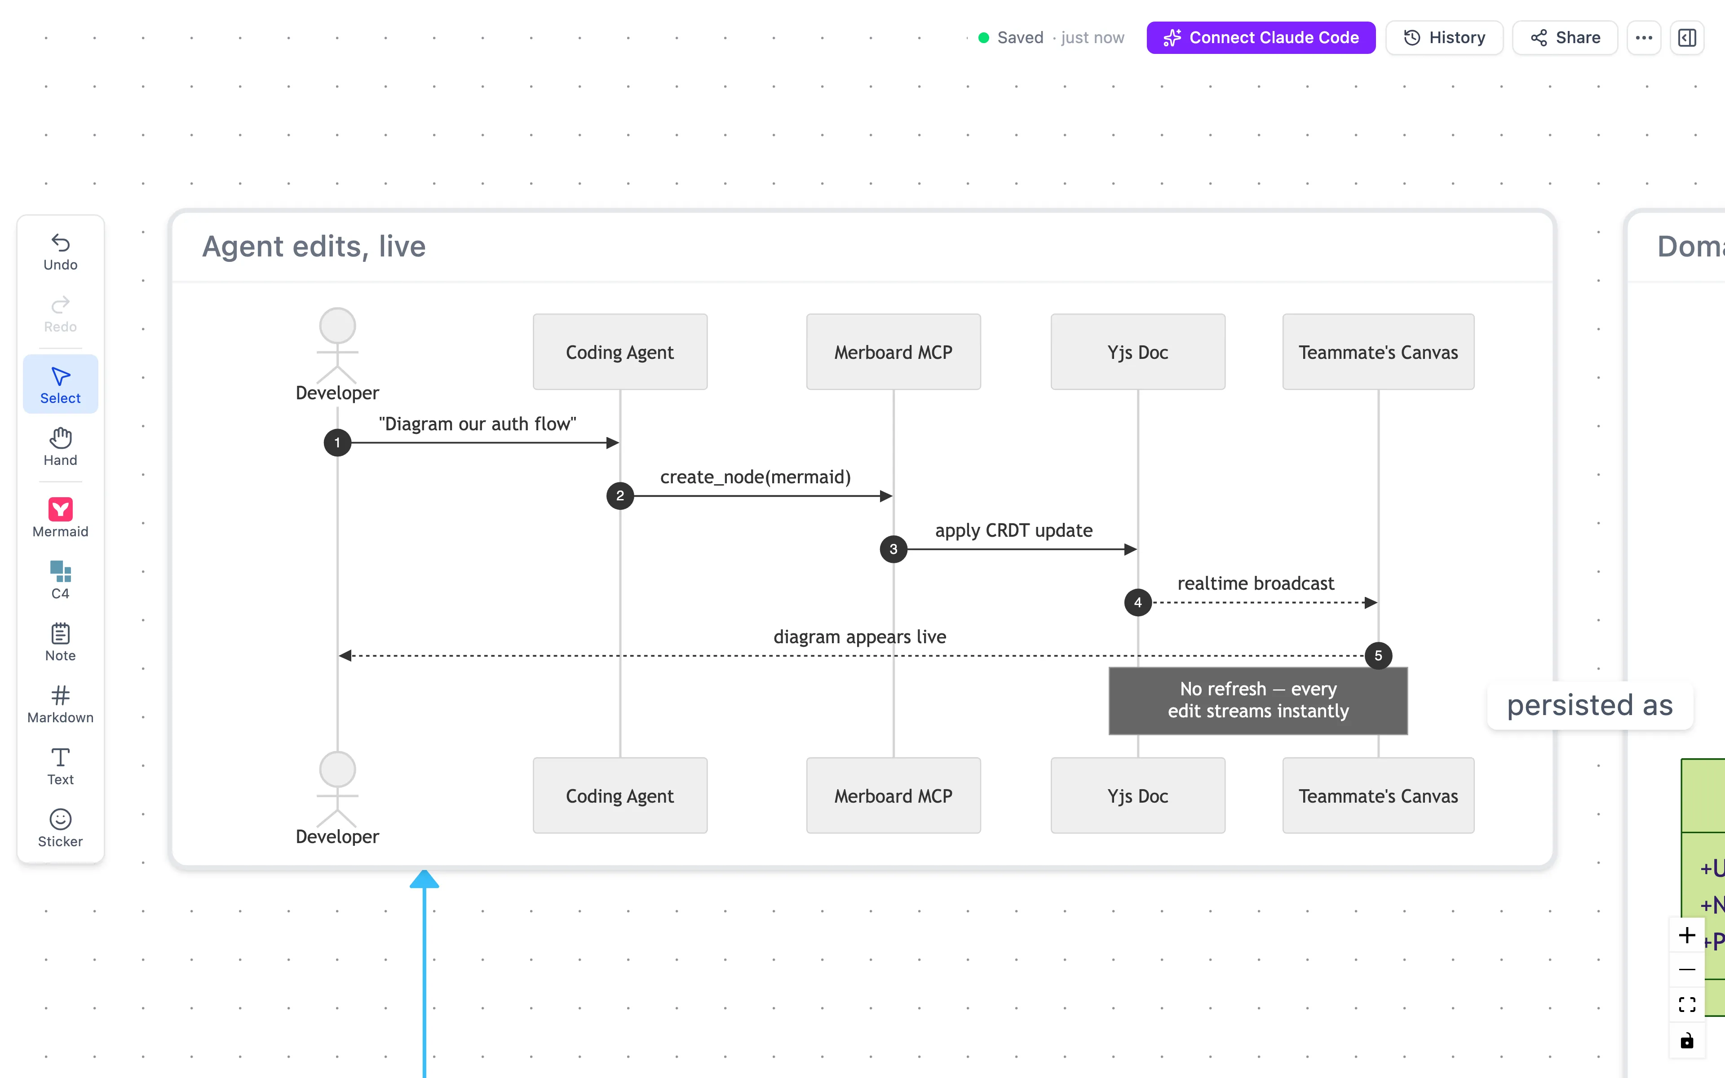This screenshot has width=1725, height=1078.
Task: Click the top Coding Agent participant box
Action: tap(620, 352)
